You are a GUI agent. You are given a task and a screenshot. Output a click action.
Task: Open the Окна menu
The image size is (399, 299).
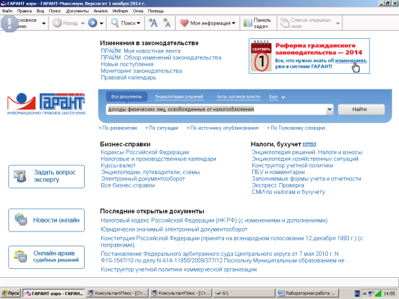click(138, 11)
